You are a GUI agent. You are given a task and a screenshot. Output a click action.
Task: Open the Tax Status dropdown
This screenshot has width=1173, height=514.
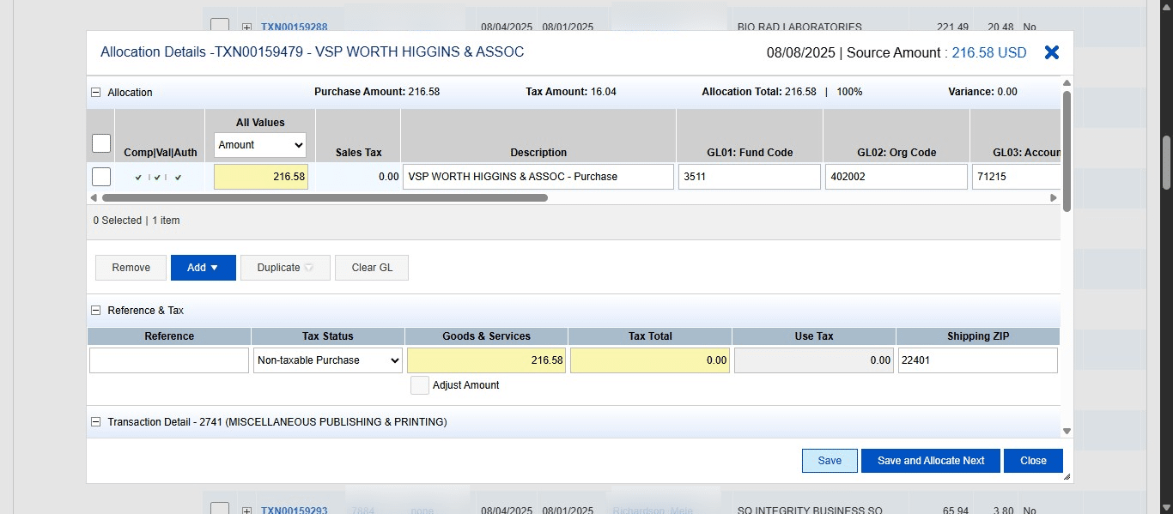point(327,360)
